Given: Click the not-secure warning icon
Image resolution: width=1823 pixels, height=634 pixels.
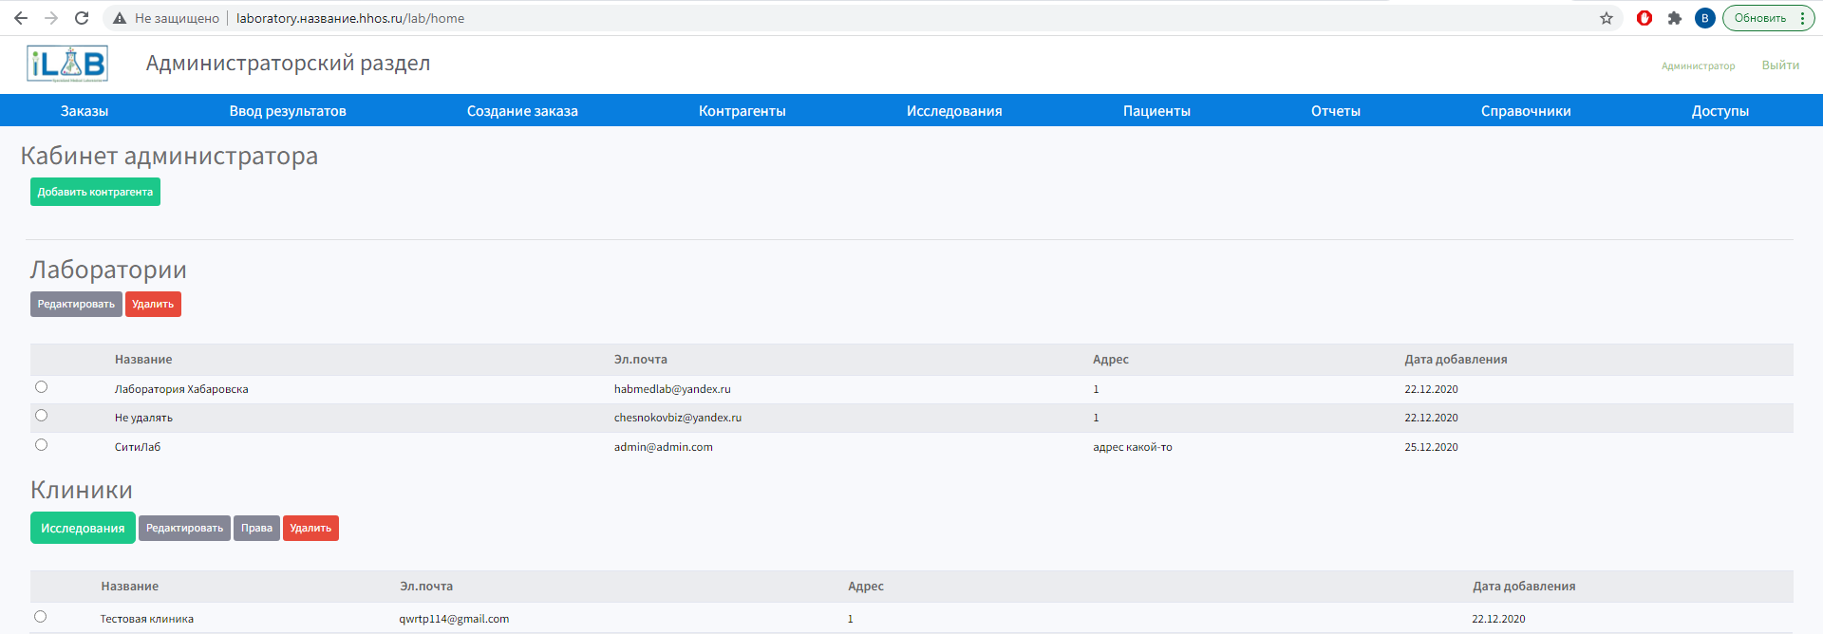Looking at the screenshot, I should (x=120, y=18).
